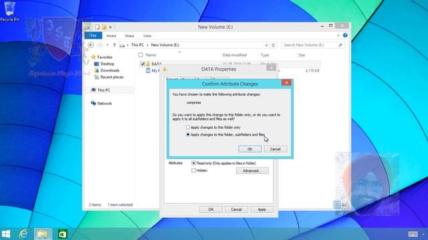Image resolution: width=428 pixels, height=240 pixels.
Task: Switch to large icons view layout
Action: (x=344, y=205)
